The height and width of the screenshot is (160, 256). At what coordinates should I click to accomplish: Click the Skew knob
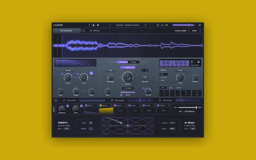click(x=91, y=91)
